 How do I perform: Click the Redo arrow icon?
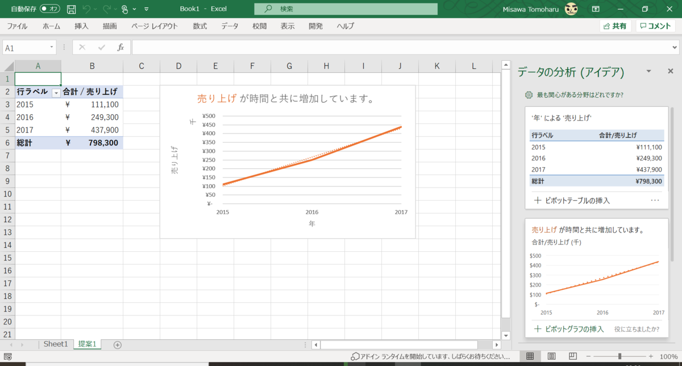tap(107, 9)
